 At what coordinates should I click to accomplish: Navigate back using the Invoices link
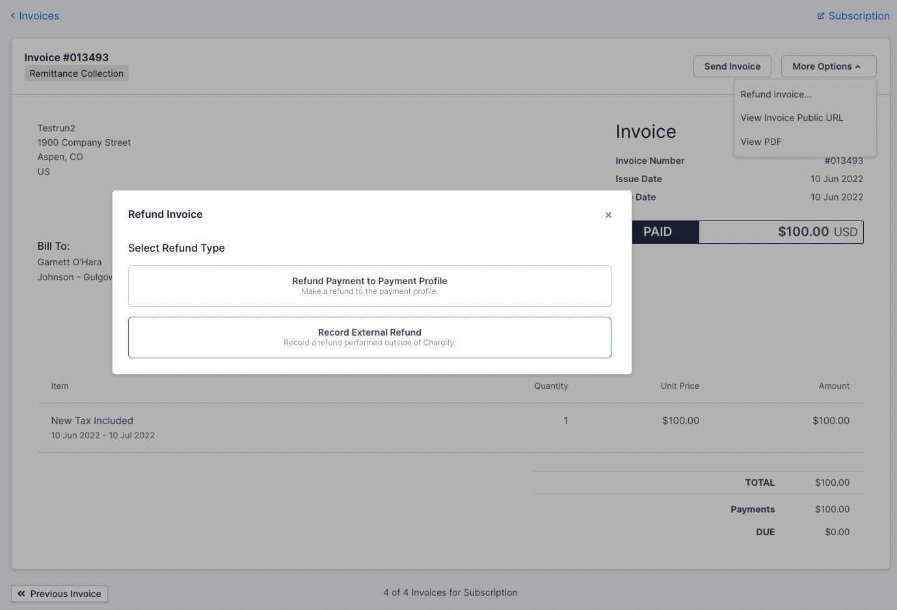(x=38, y=16)
